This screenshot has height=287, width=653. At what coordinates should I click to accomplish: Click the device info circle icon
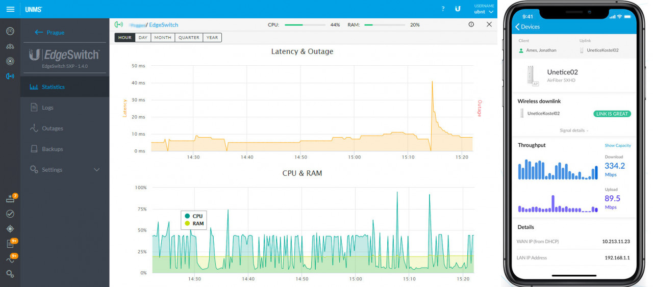coord(471,24)
